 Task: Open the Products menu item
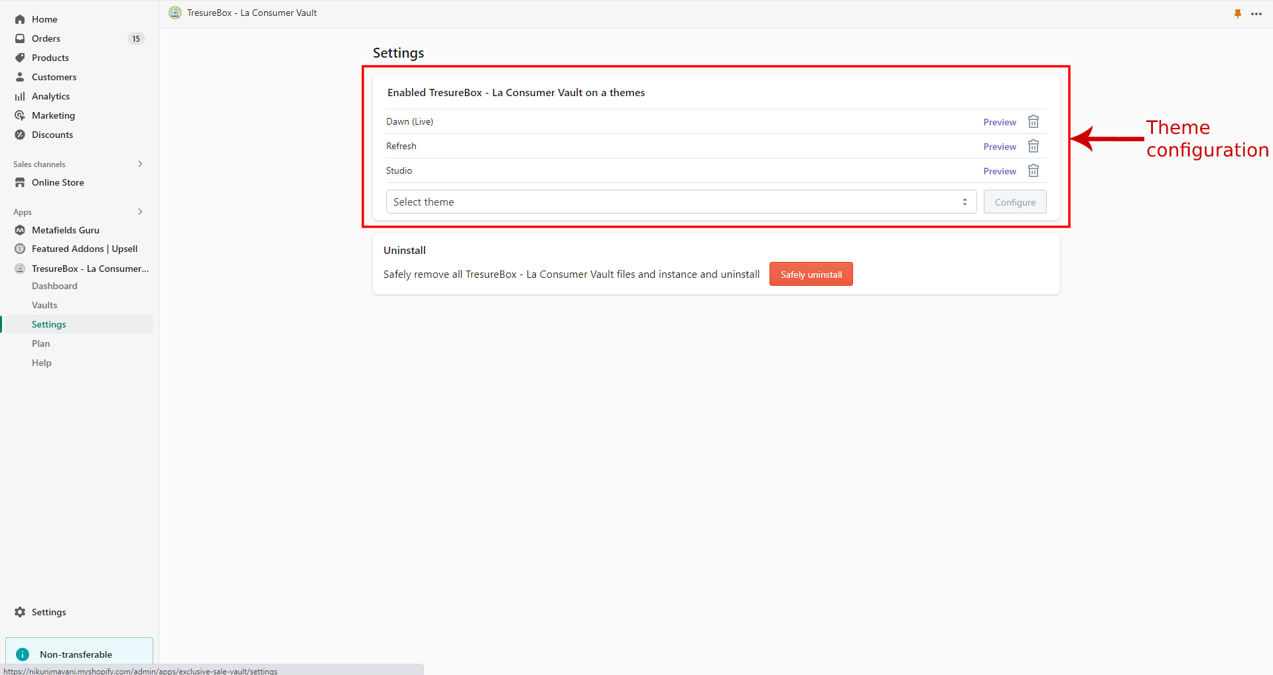click(50, 58)
